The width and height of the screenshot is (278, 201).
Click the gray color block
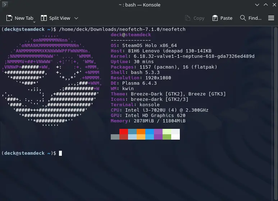[115, 137]
